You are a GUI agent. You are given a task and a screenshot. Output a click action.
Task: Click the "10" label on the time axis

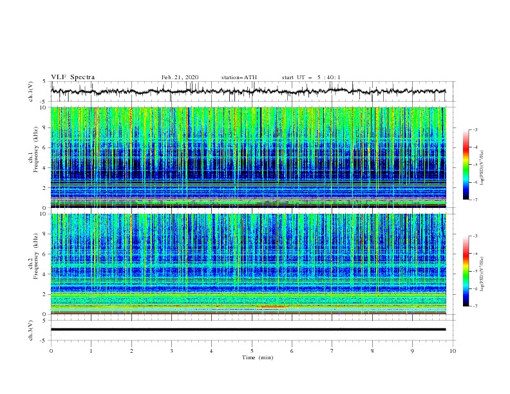[453, 351]
